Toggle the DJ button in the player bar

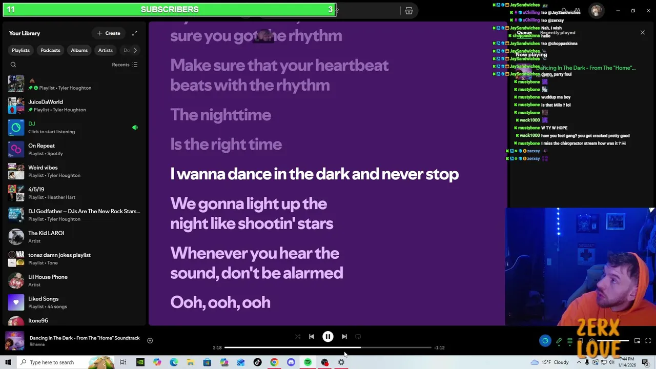(545, 341)
